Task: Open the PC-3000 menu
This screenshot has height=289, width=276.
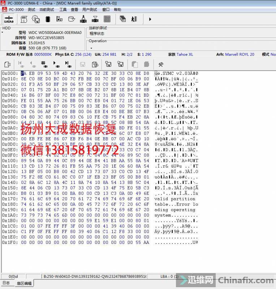Action: pos(16,10)
